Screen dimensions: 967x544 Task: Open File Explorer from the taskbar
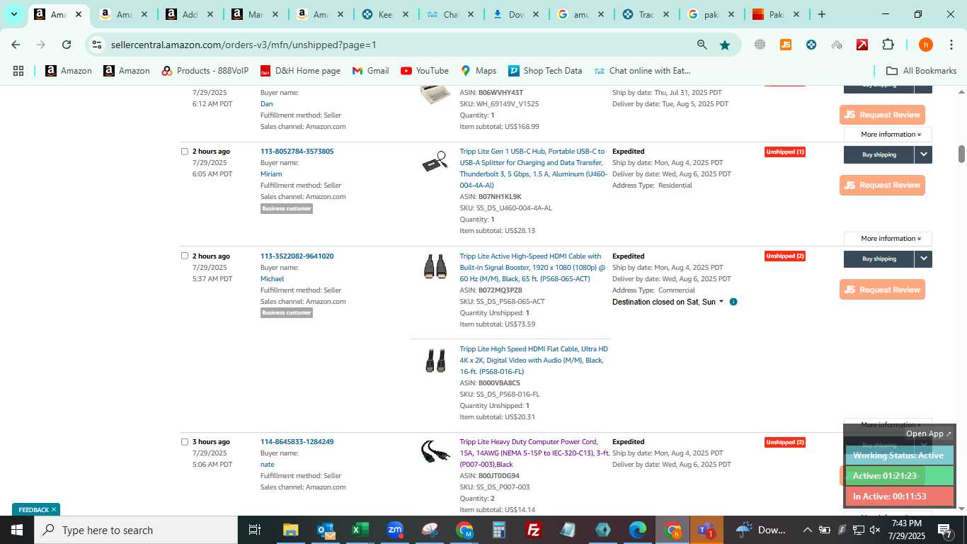click(x=290, y=530)
